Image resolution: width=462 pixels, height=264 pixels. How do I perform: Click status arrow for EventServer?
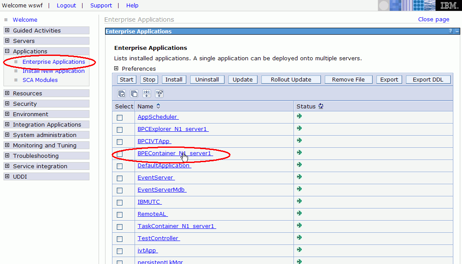tap(299, 176)
